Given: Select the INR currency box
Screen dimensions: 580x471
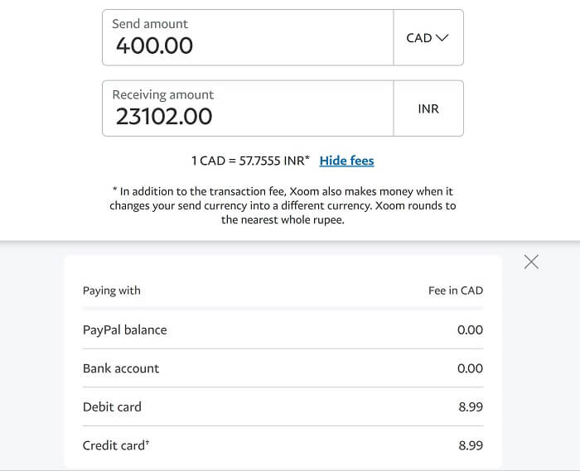Looking at the screenshot, I should [428, 108].
